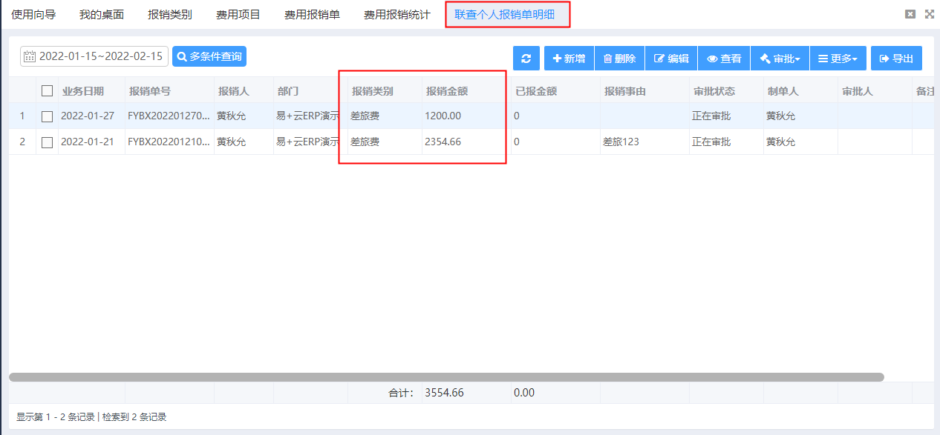Open the 审批 dropdown menu
Screen dimensions: 940x435
pyautogui.click(x=780, y=59)
